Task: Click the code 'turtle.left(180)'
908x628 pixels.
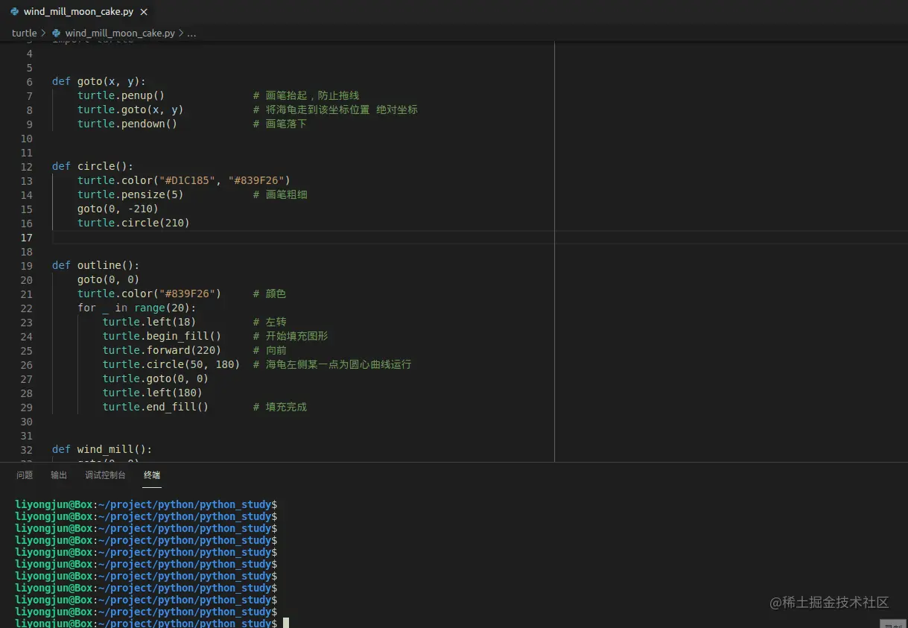Action: click(x=153, y=393)
